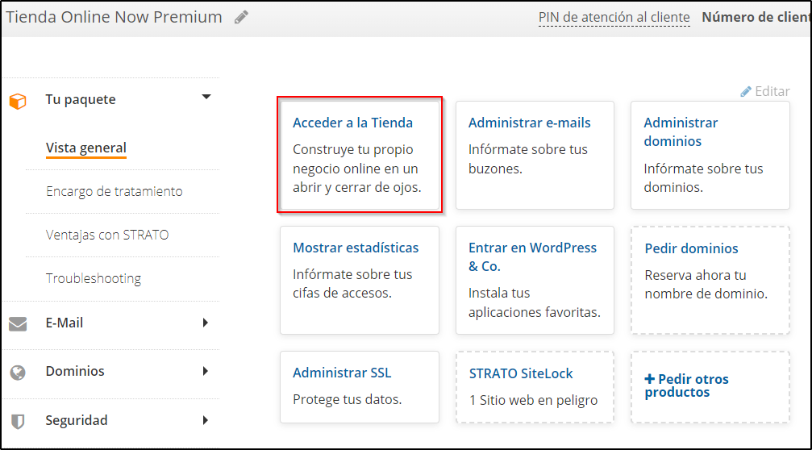The image size is (812, 450).
Task: Click the plus icon in Pedir otros productos
Action: pyautogui.click(x=649, y=379)
